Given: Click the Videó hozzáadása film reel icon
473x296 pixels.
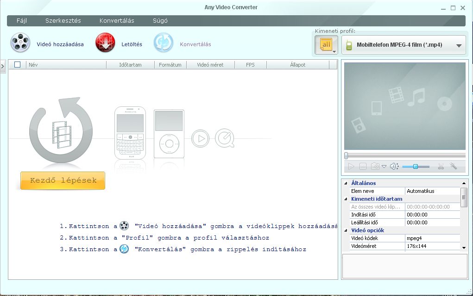Looking at the screenshot, I should tap(20, 43).
